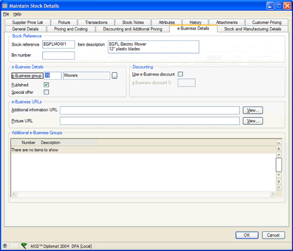This screenshot has width=293, height=251.
Task: Click the window icon in title bar
Action: tap(5, 6)
